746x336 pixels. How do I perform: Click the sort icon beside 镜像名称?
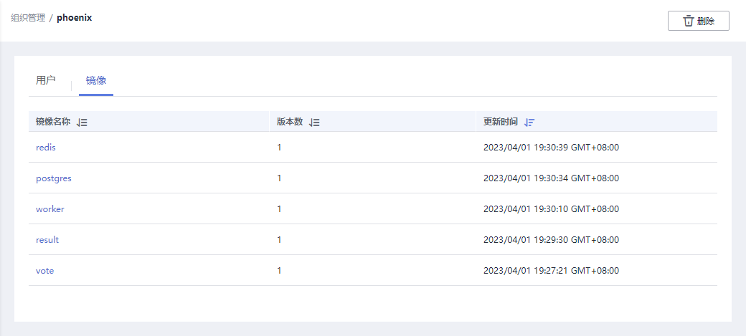(x=82, y=123)
